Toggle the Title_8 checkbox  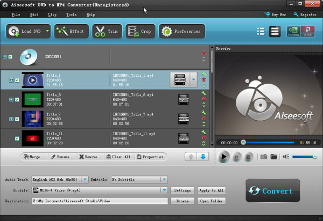pyautogui.click(x=17, y=99)
